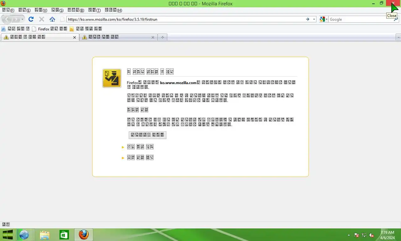Open the RSS feed bookmark on toolbar
The width and height of the screenshot is (401, 241).
pyautogui.click(x=86, y=29)
